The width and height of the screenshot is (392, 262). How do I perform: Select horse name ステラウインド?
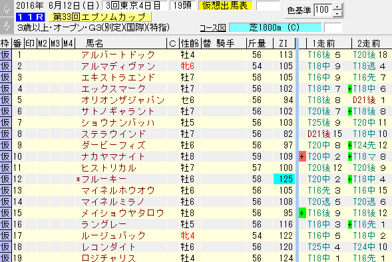tap(113, 134)
